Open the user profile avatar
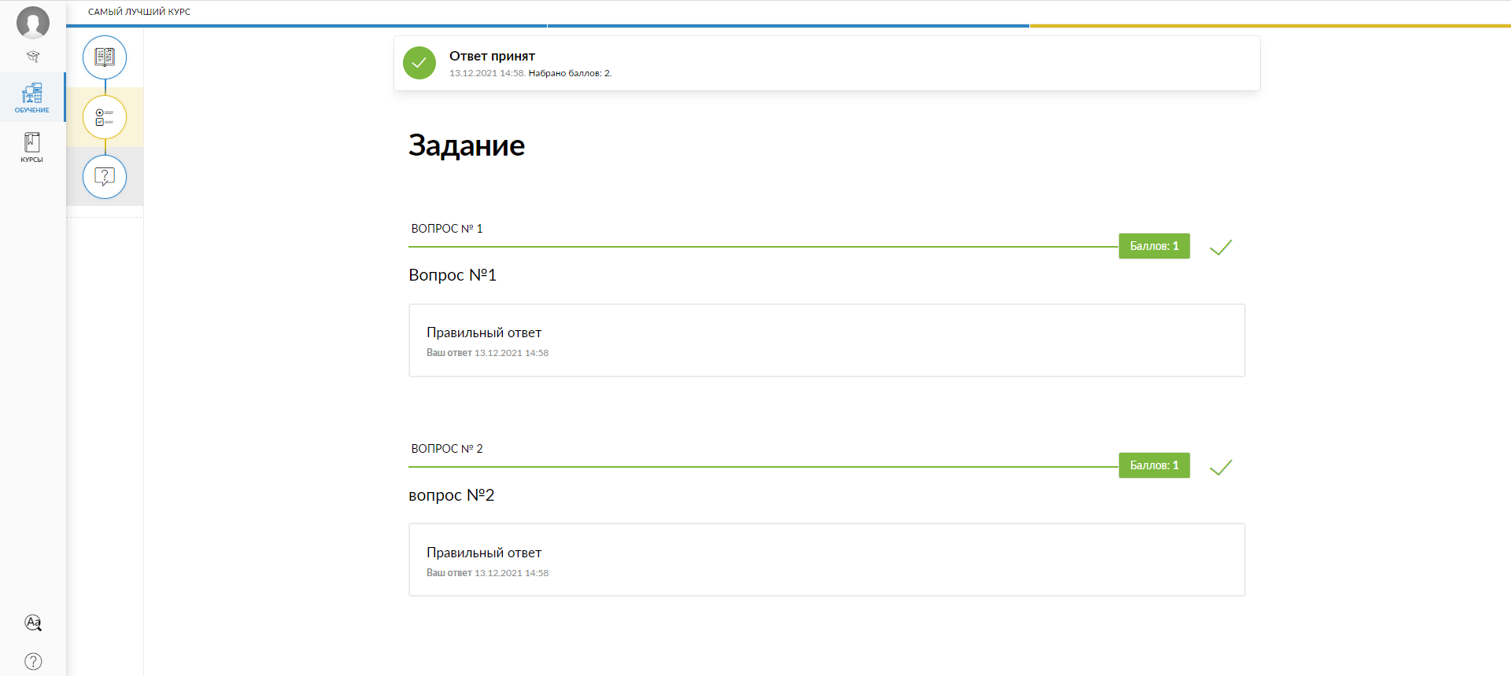 tap(33, 23)
